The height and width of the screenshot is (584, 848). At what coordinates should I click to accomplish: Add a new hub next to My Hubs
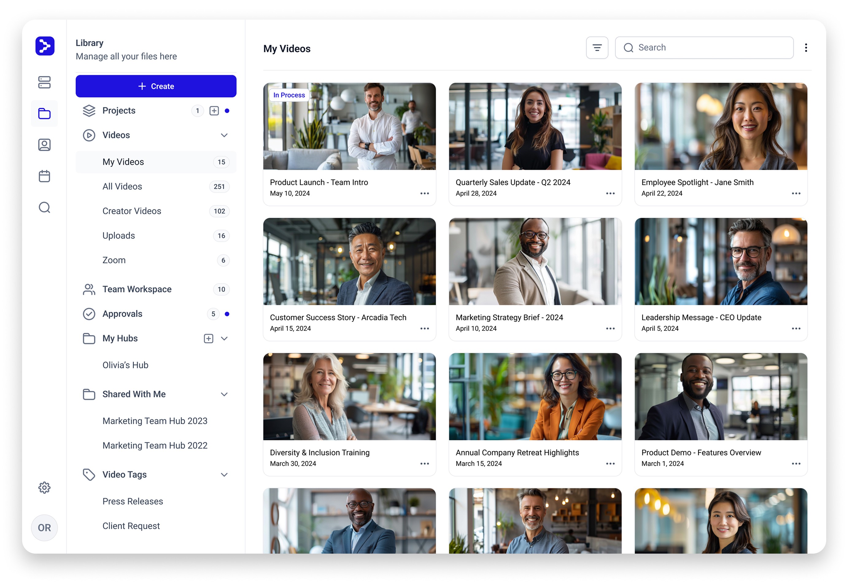click(x=208, y=338)
